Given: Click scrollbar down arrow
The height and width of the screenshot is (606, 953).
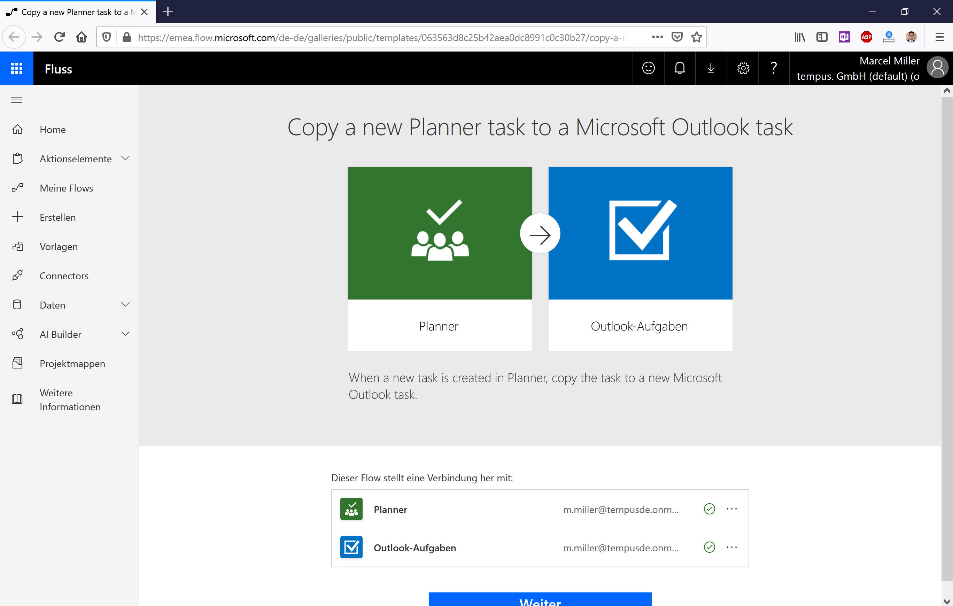Looking at the screenshot, I should point(947,601).
